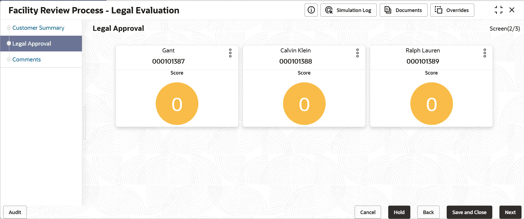Open the Documents panel
The width and height of the screenshot is (524, 219).
tap(404, 10)
